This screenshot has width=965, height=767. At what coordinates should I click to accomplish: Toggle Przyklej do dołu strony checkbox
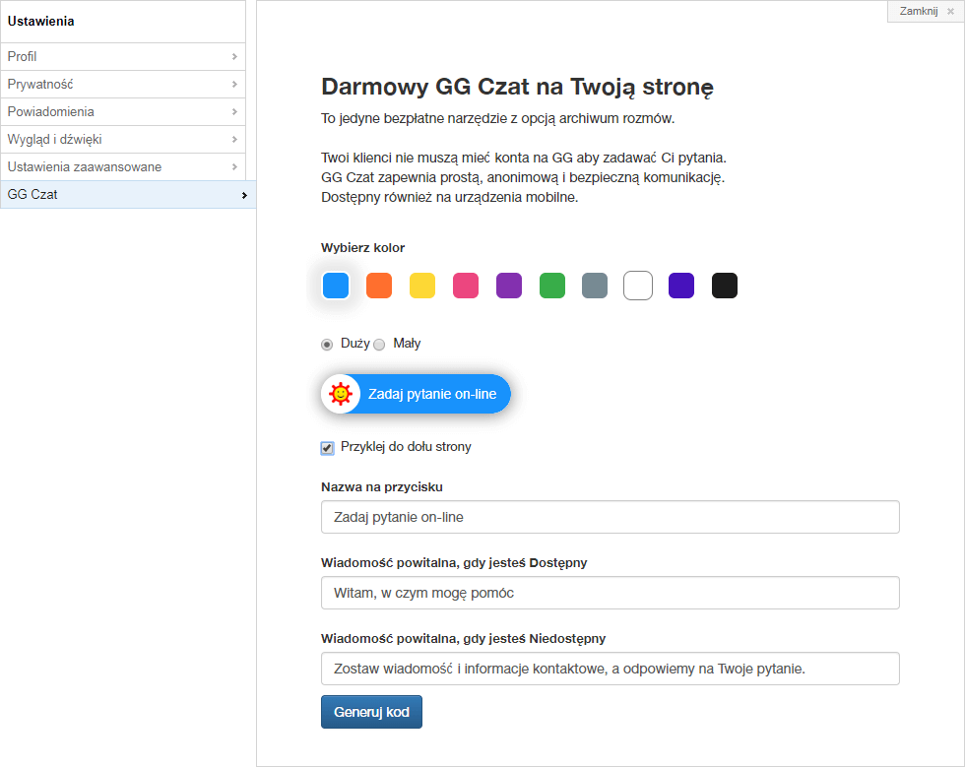327,448
